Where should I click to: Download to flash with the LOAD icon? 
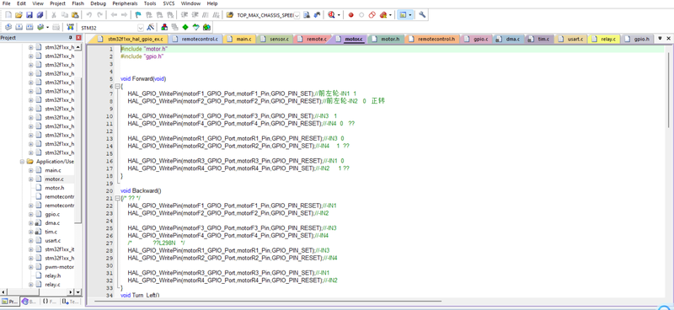(x=71, y=27)
